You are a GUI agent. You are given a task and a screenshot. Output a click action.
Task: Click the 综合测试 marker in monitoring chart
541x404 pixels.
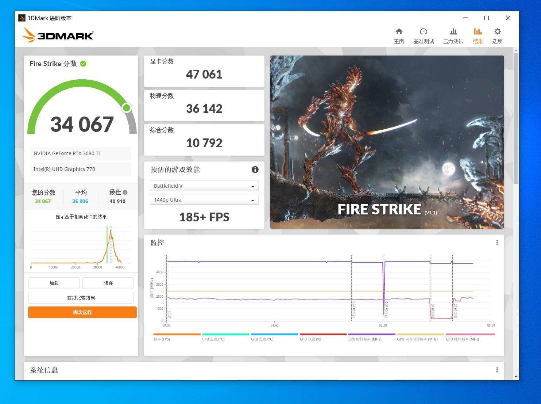(455, 311)
